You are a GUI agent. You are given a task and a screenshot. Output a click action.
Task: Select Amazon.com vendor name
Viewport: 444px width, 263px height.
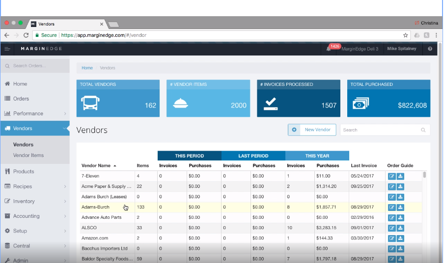pos(95,238)
